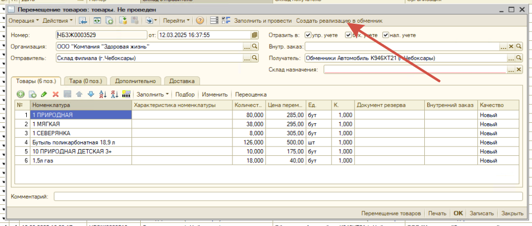The height and width of the screenshot is (226, 532).
Task: Move row up with arrow icon
Action: point(79,94)
